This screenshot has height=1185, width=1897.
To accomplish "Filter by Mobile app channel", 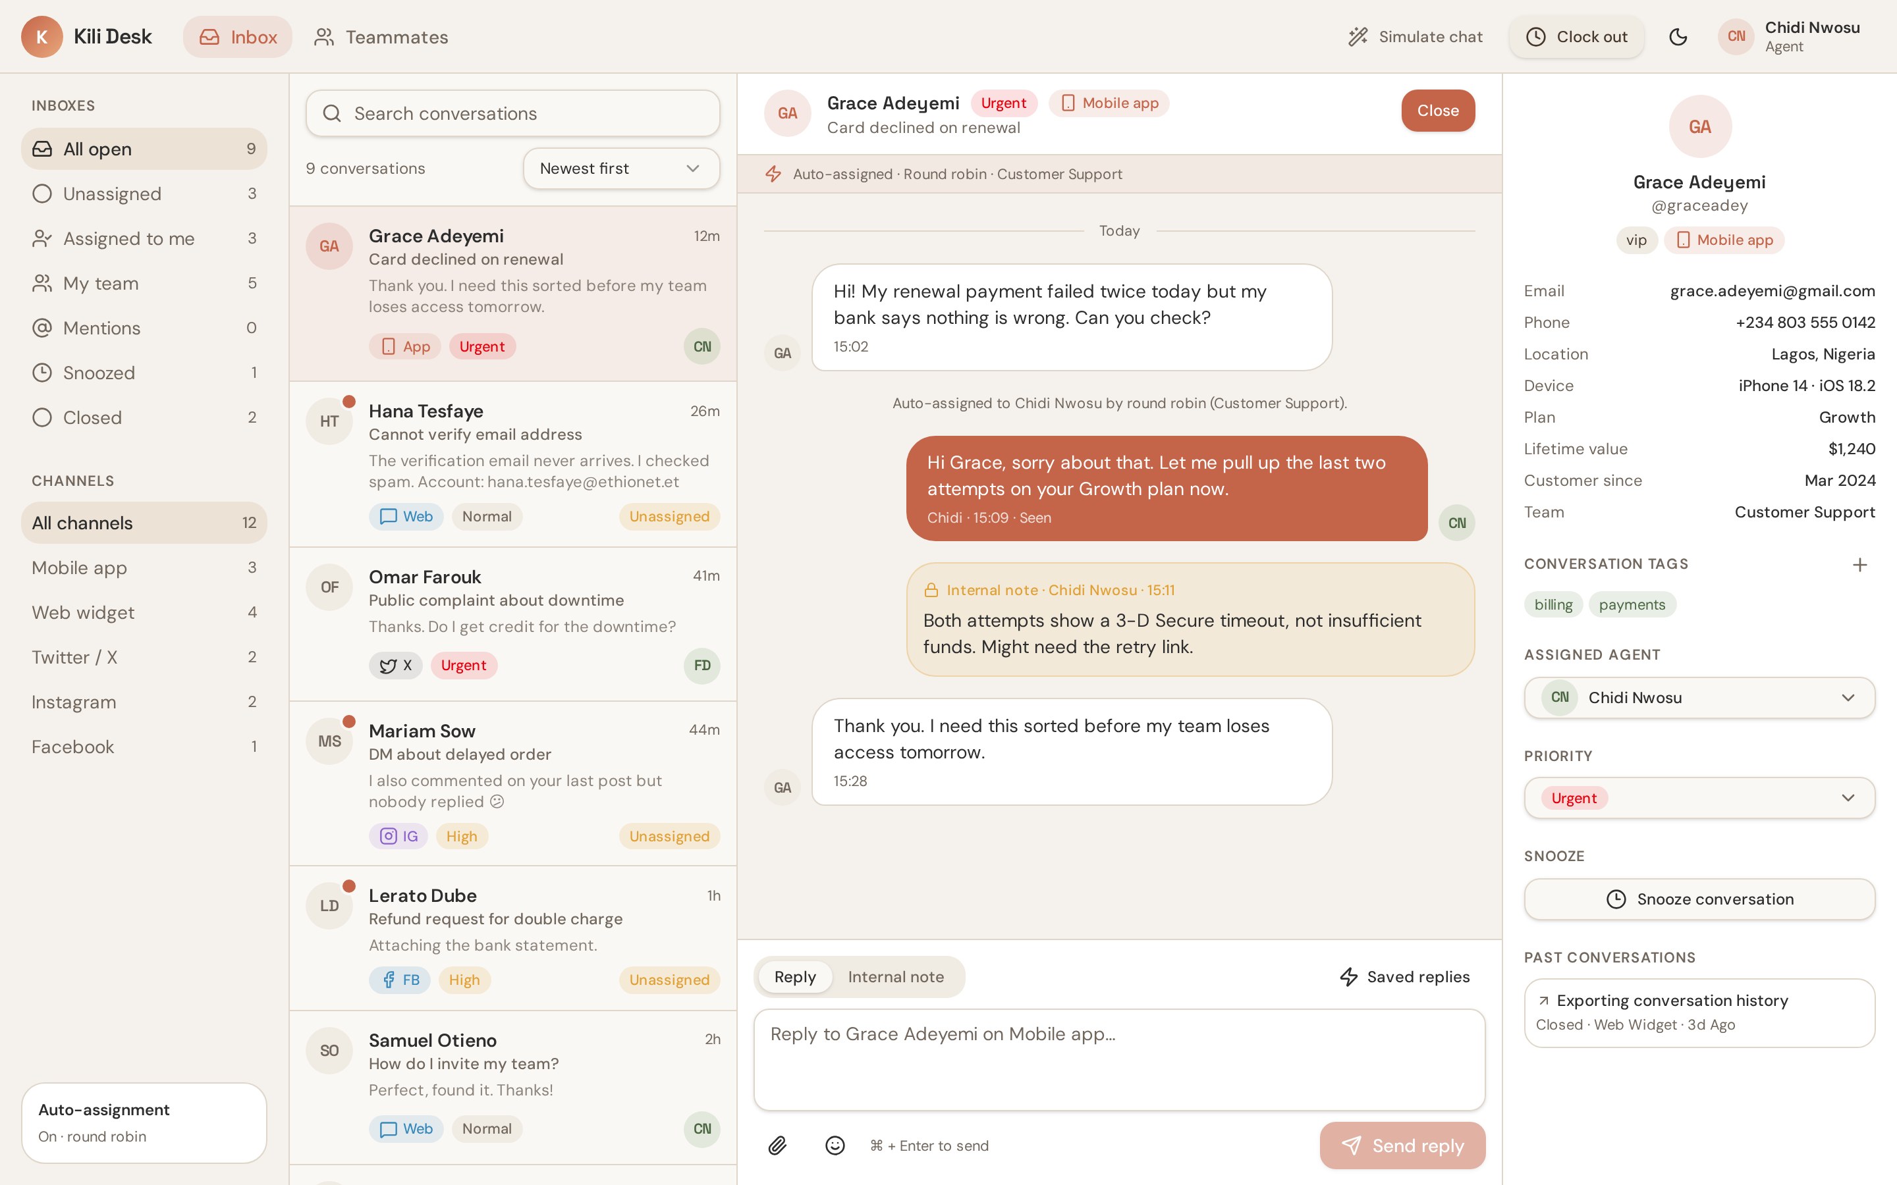I will (x=144, y=567).
